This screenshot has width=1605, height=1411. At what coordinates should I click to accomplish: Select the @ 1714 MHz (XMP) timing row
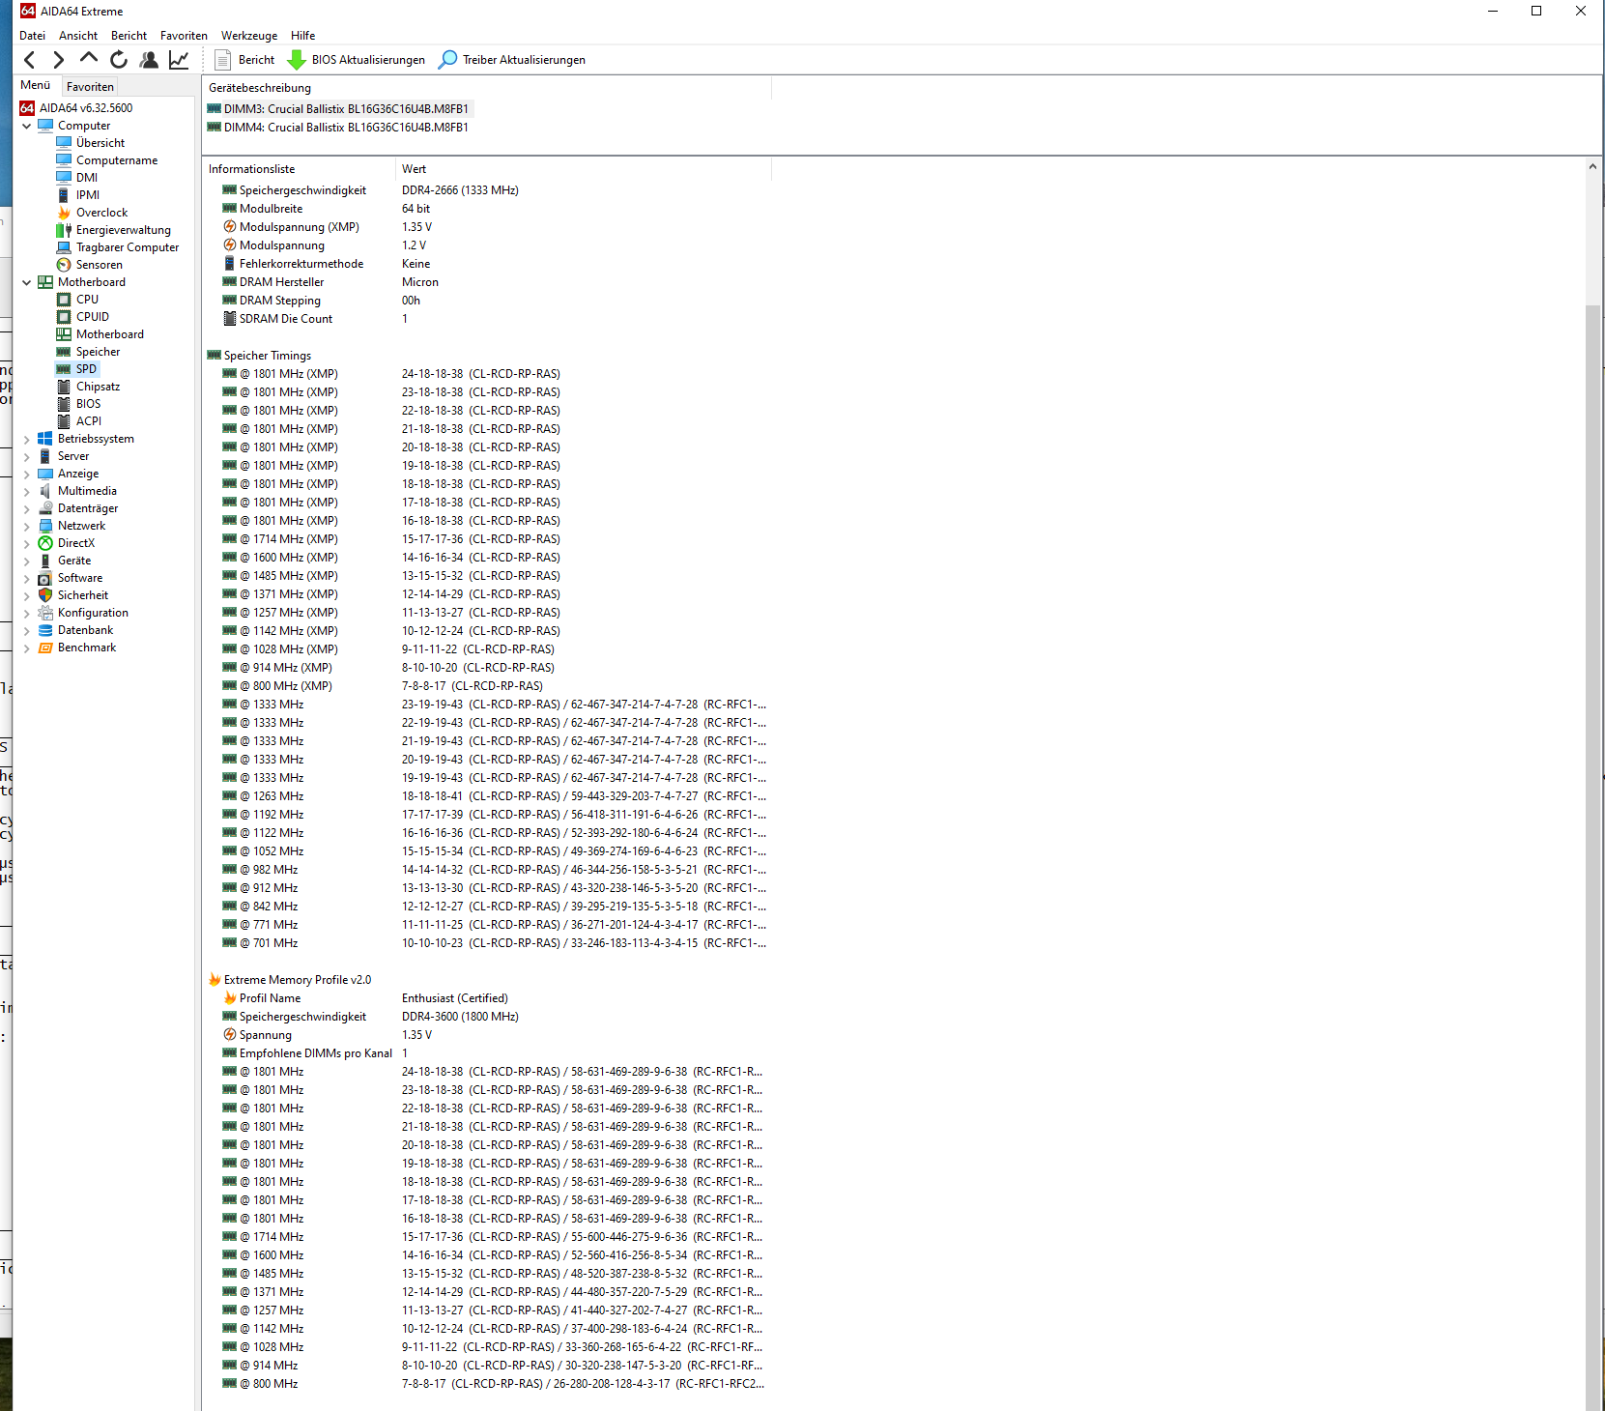[488, 539]
